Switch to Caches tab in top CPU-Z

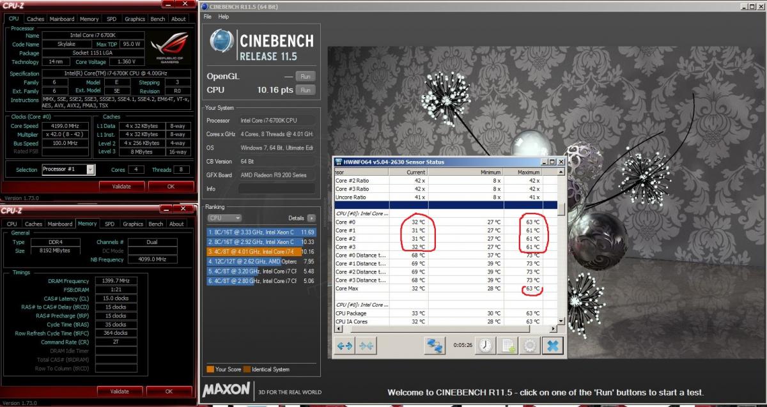click(x=35, y=19)
